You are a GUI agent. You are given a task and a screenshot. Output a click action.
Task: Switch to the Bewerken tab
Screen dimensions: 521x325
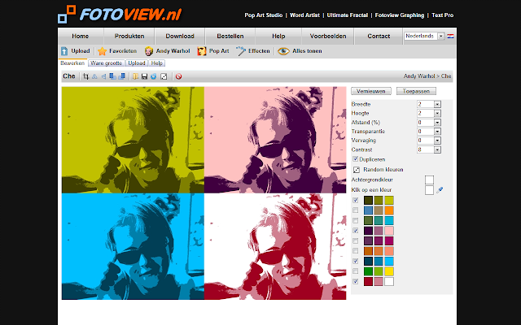pyautogui.click(x=72, y=63)
